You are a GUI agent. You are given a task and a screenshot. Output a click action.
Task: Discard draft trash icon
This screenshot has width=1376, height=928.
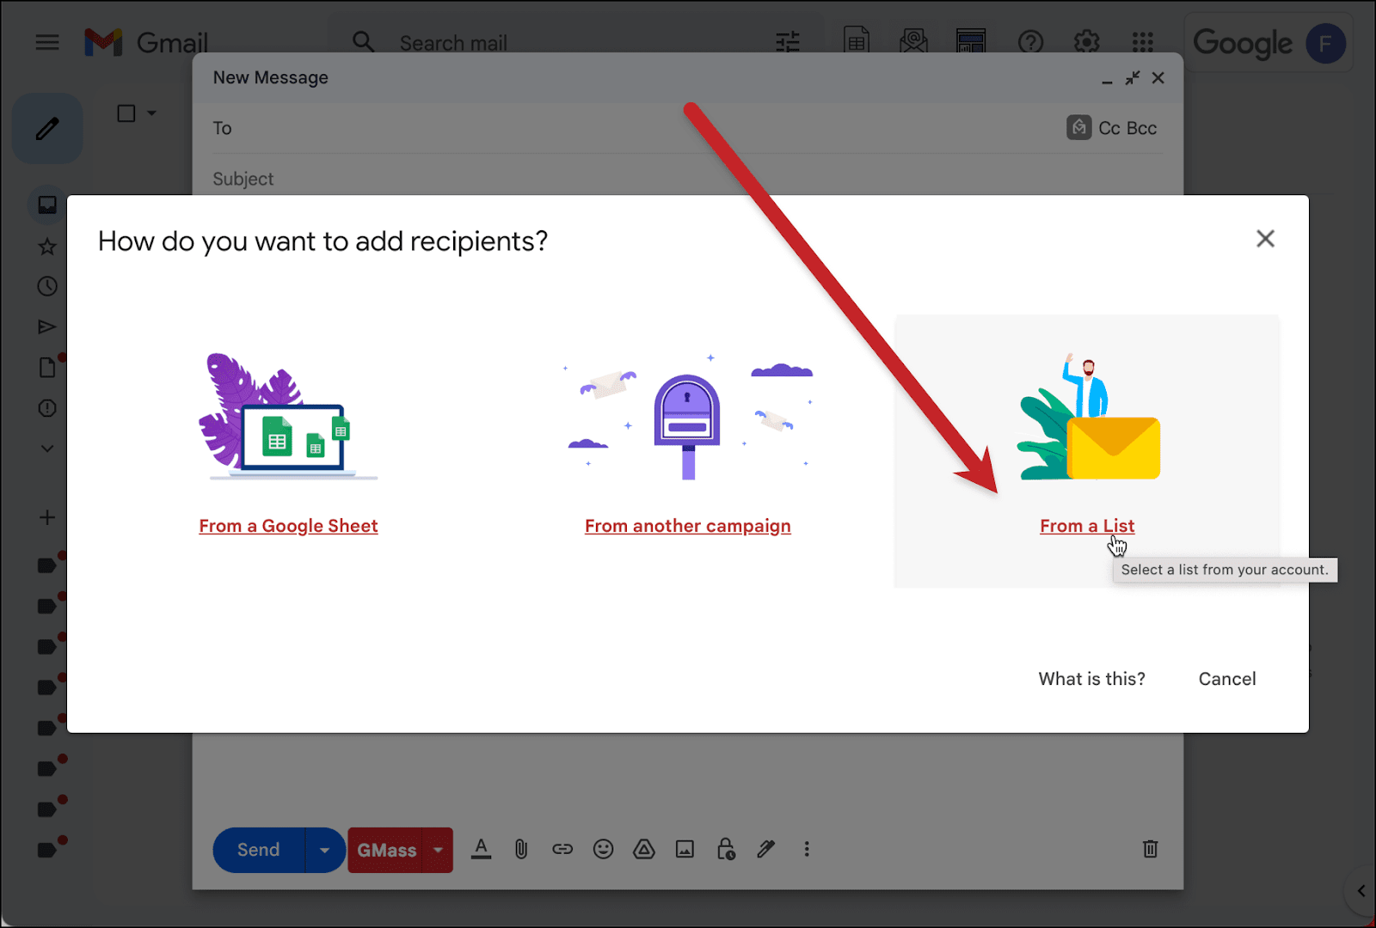(1150, 849)
